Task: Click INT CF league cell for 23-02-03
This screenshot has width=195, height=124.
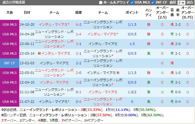Action: [10, 63]
